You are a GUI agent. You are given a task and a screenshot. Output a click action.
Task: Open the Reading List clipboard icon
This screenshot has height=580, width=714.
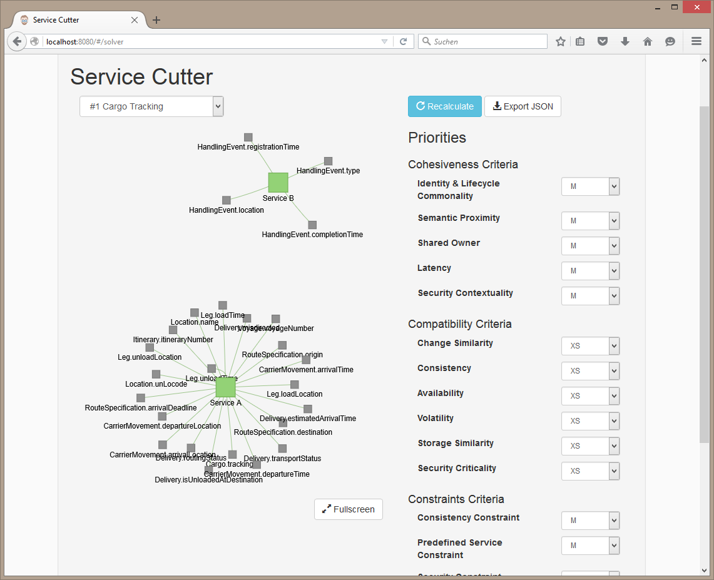click(x=579, y=41)
